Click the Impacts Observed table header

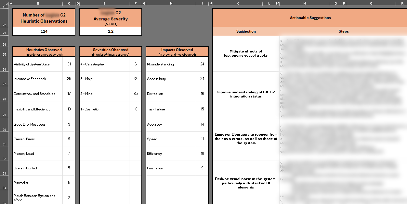tap(177, 52)
